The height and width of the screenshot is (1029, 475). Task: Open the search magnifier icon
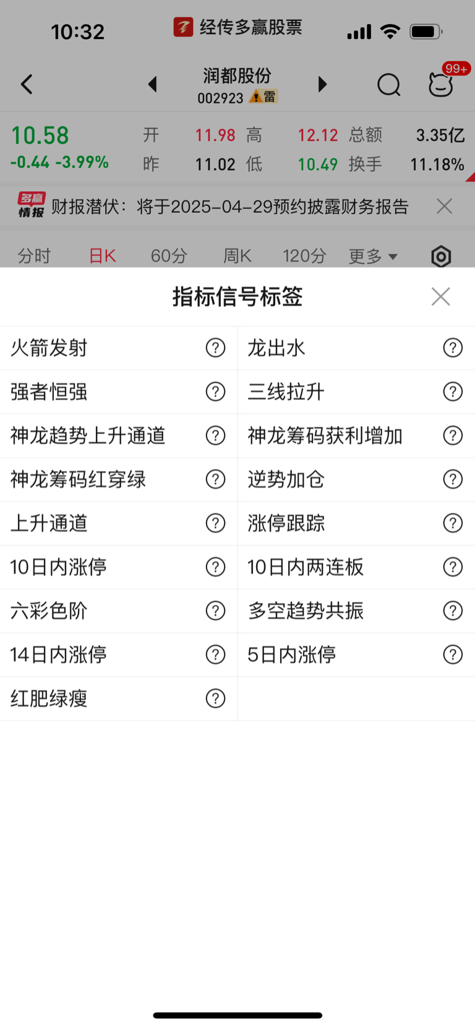click(x=389, y=85)
